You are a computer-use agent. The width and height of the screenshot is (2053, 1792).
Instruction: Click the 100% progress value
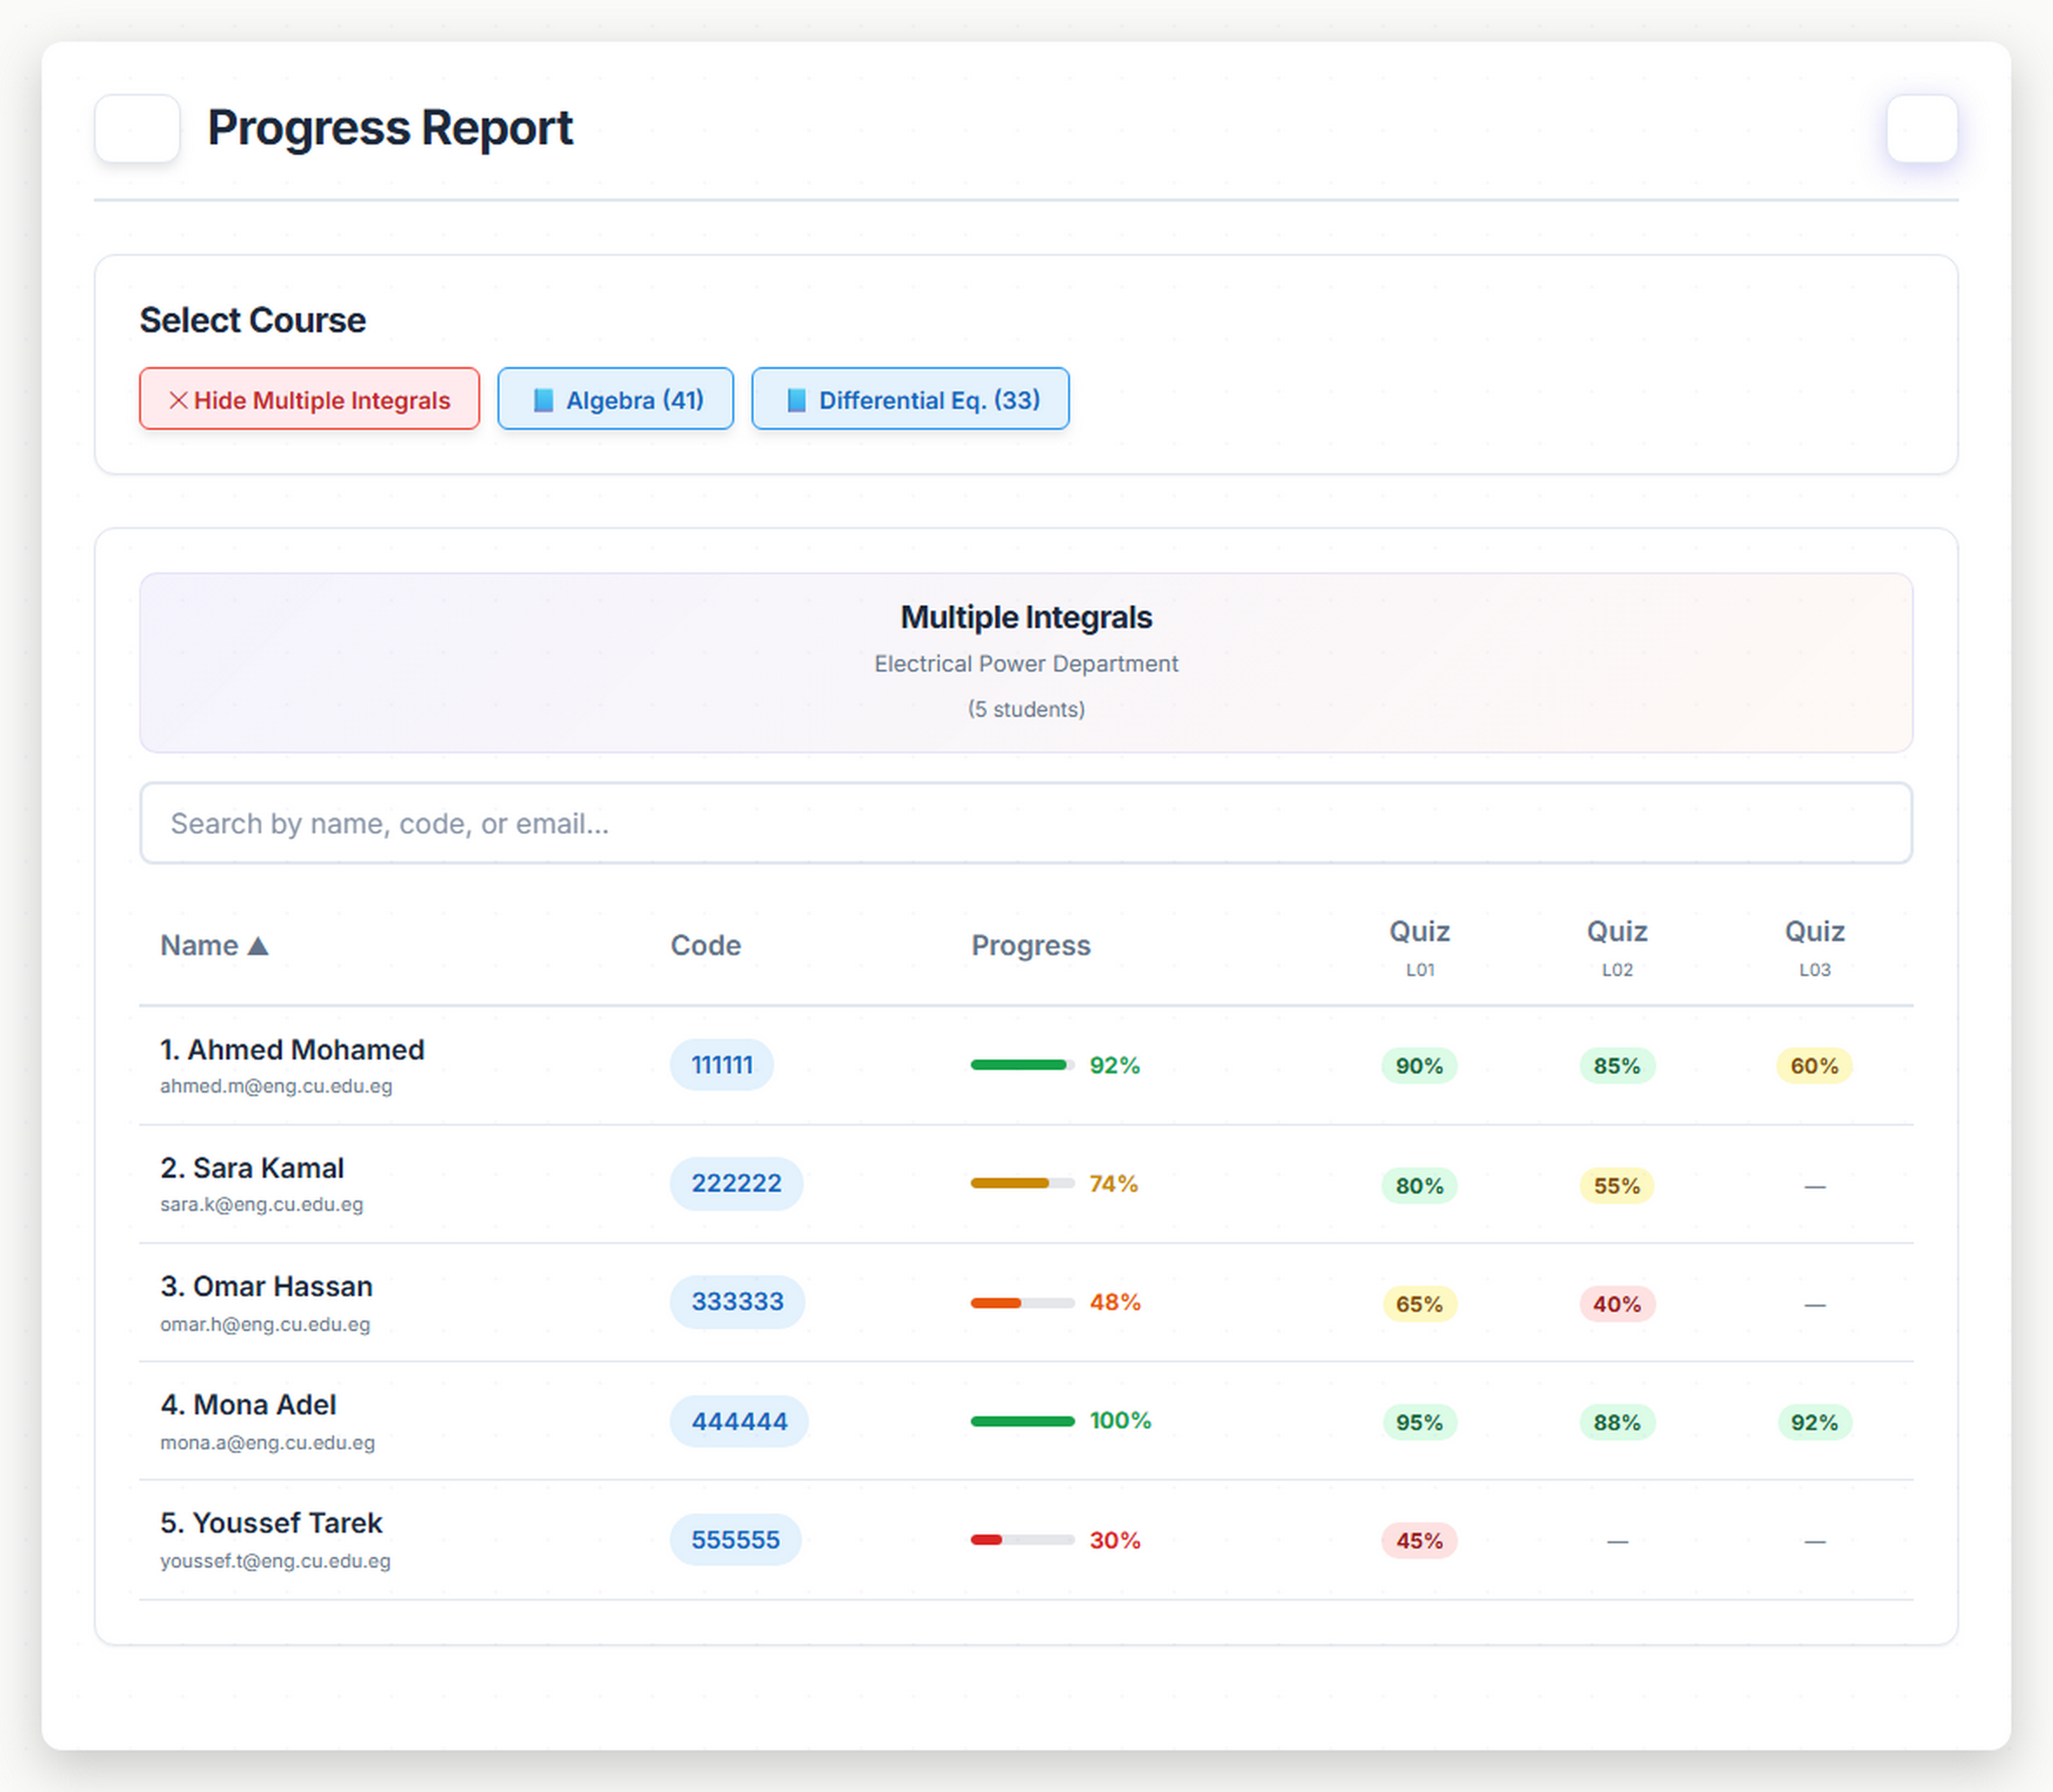pyautogui.click(x=1120, y=1421)
